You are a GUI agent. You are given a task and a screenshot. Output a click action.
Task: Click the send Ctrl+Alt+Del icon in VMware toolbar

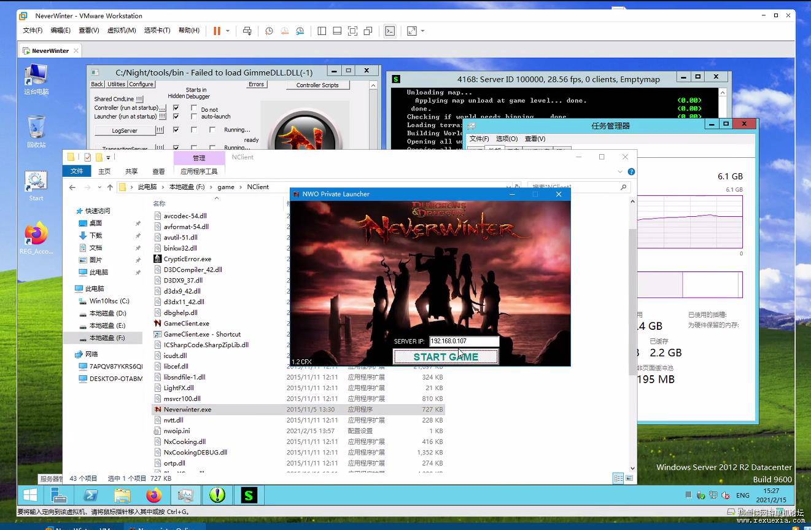247,31
